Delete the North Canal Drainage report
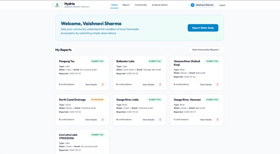 click(x=103, y=120)
